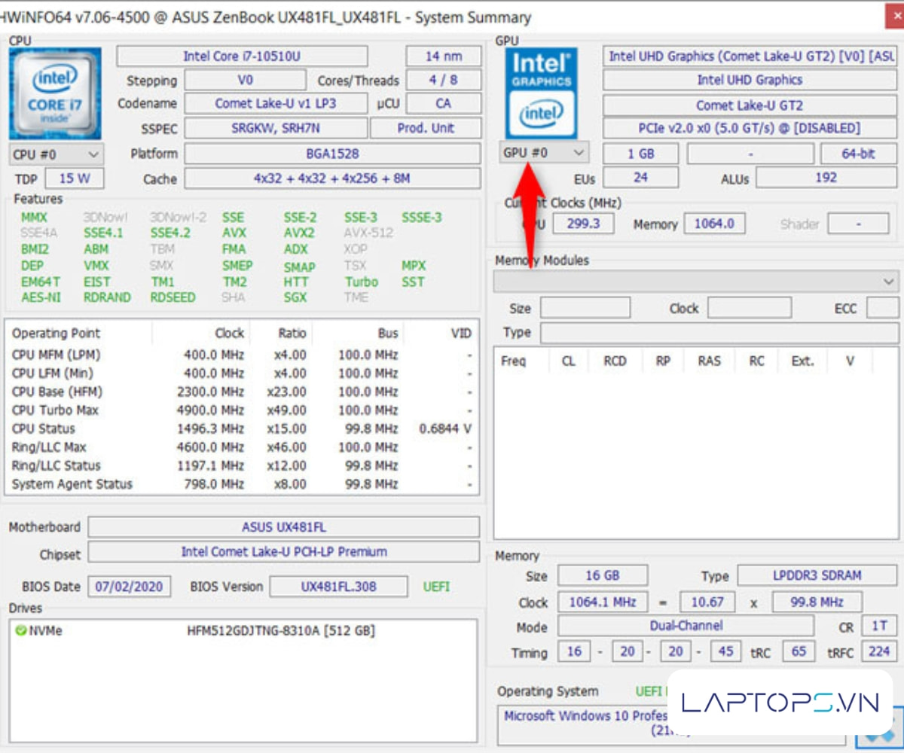This screenshot has width=904, height=753.
Task: Click the RDSEED feature label
Action: [x=173, y=297]
